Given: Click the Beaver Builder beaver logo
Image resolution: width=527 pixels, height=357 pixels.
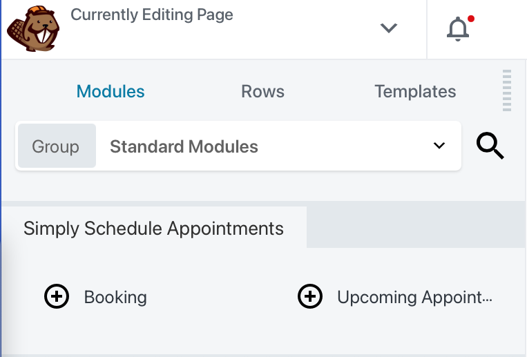Looking at the screenshot, I should pos(33,28).
